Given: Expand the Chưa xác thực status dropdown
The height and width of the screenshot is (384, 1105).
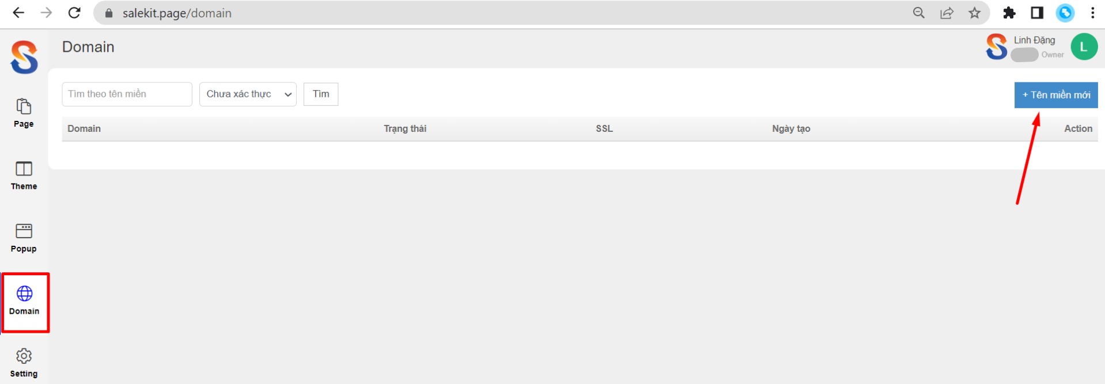Looking at the screenshot, I should coord(248,94).
